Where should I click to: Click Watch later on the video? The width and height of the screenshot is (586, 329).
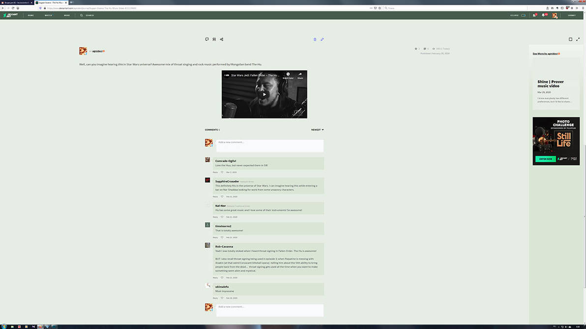[288, 76]
